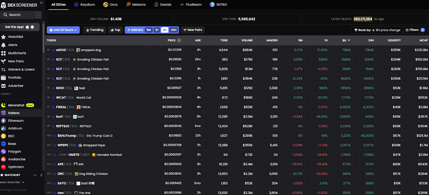Select the 6H gainers timeframe

click(x=165, y=30)
